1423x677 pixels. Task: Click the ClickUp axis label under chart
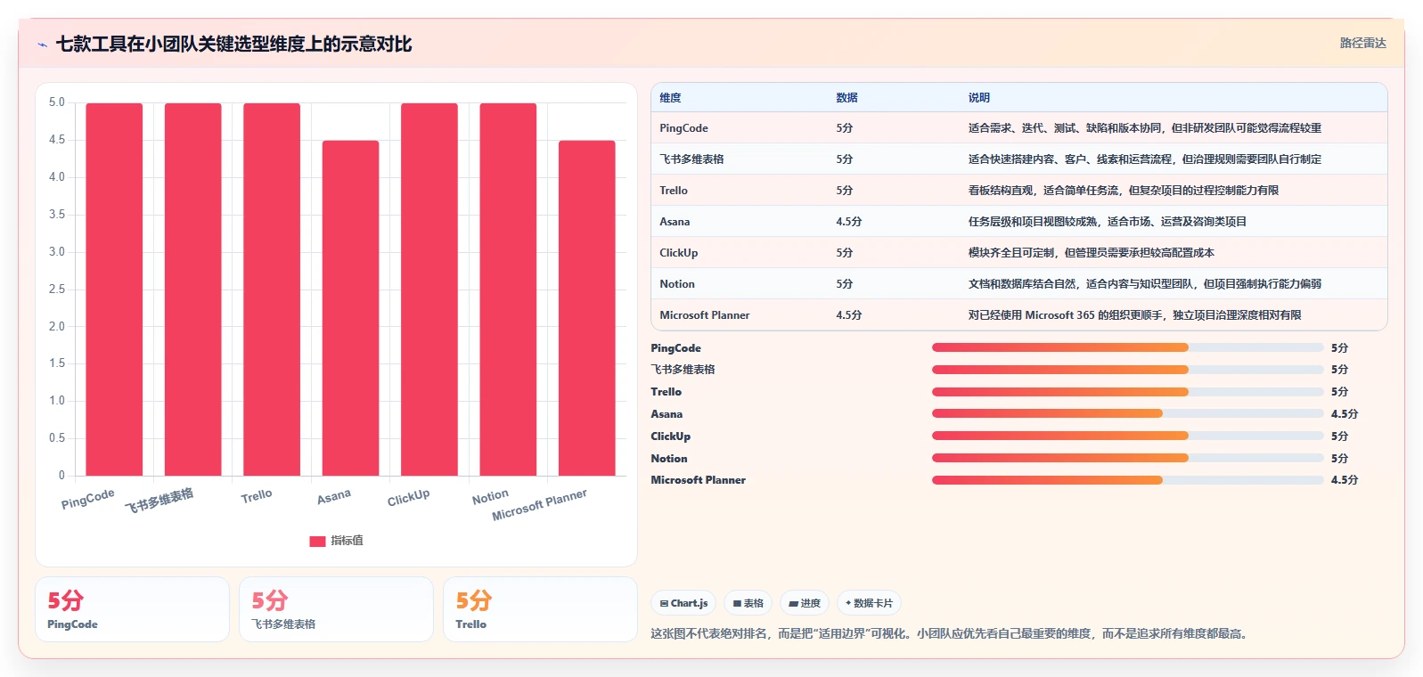tap(409, 497)
